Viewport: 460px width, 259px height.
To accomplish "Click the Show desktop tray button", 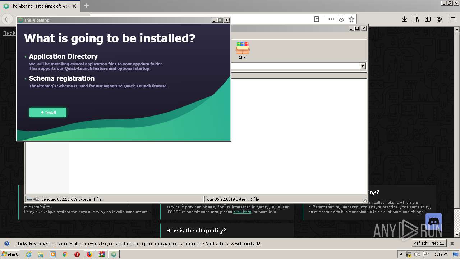I will [x=456, y=254].
